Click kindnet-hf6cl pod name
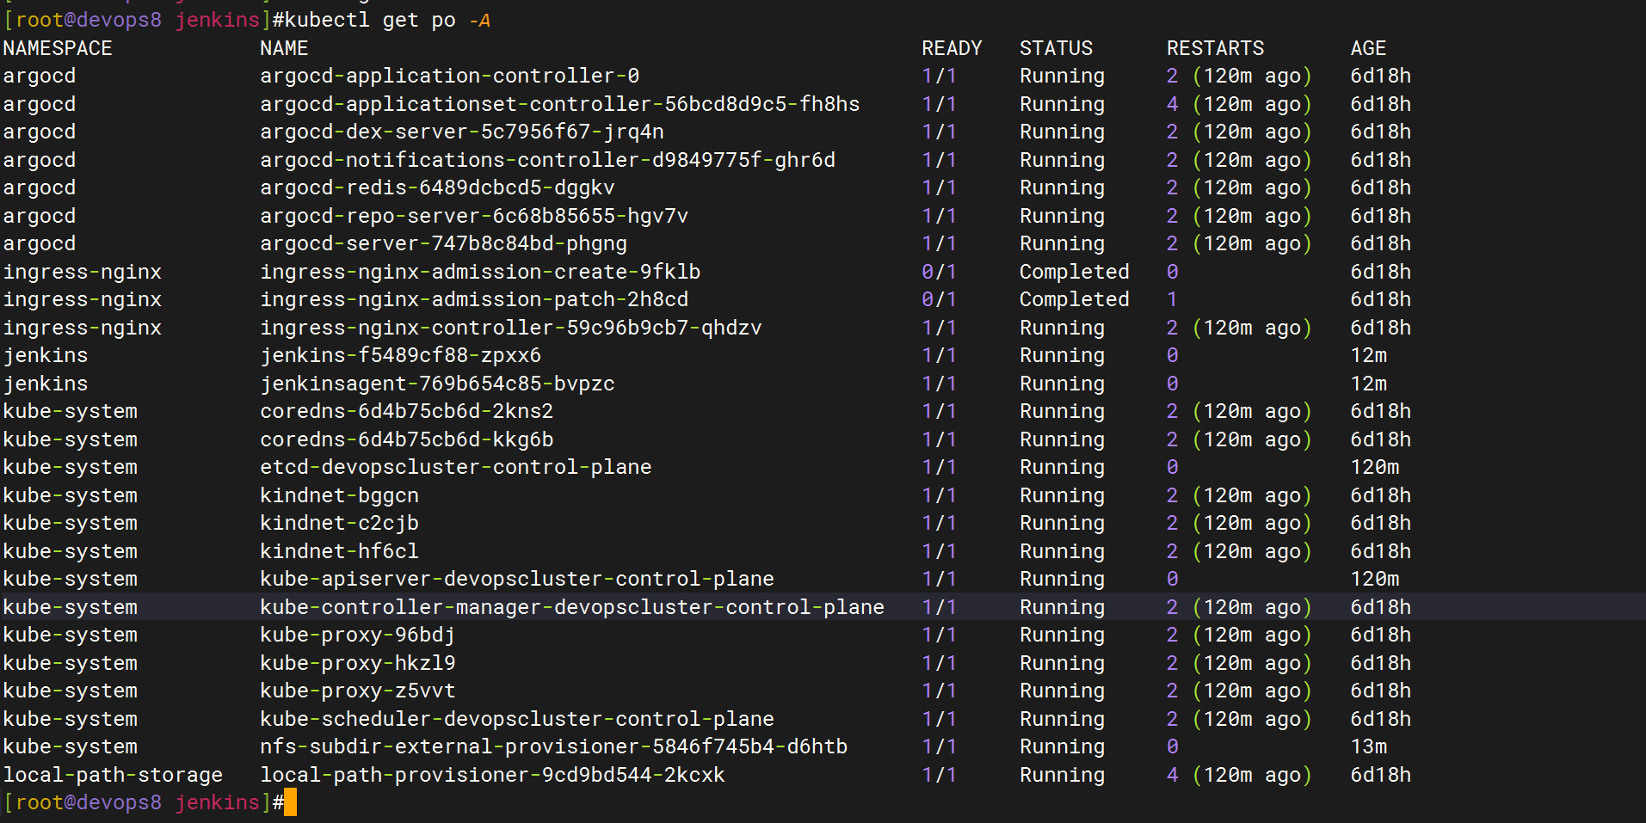The height and width of the screenshot is (823, 1646). (x=339, y=551)
